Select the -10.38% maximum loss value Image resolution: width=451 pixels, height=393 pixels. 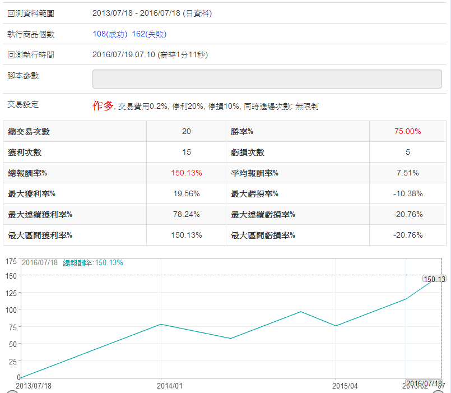(x=407, y=194)
